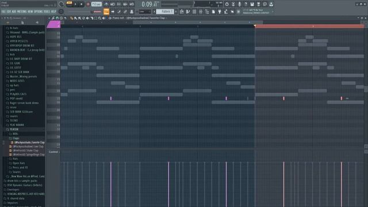Adjust the master volume knob
This screenshot has height=207, width=368.
(61, 4)
